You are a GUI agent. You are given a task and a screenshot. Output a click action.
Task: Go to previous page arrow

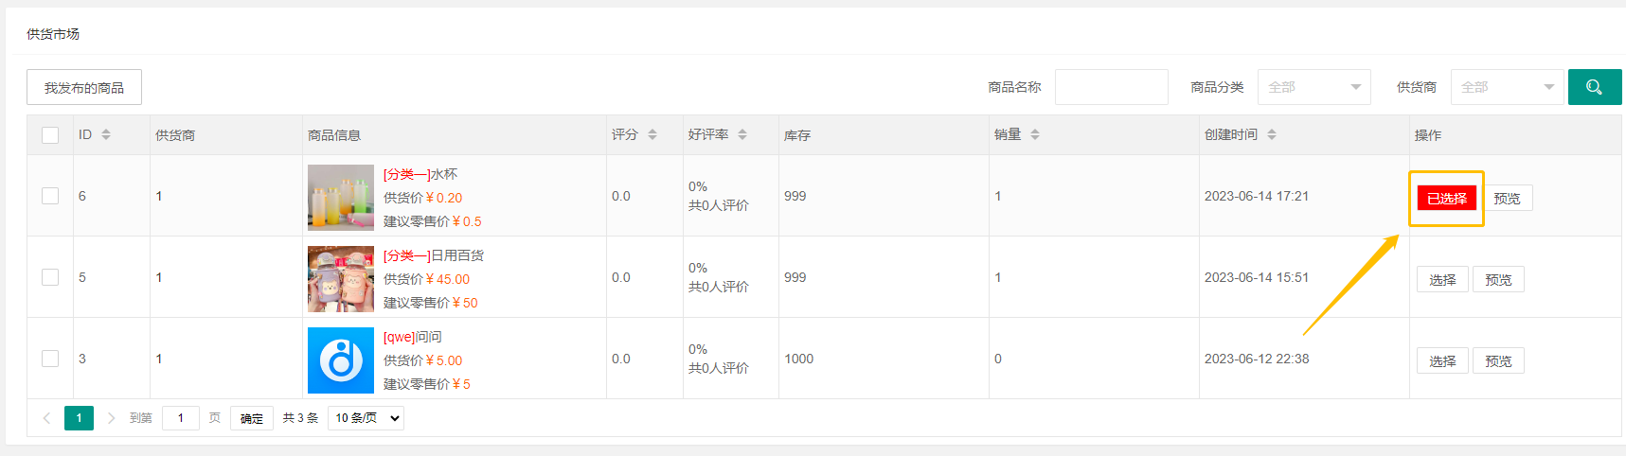coord(46,418)
